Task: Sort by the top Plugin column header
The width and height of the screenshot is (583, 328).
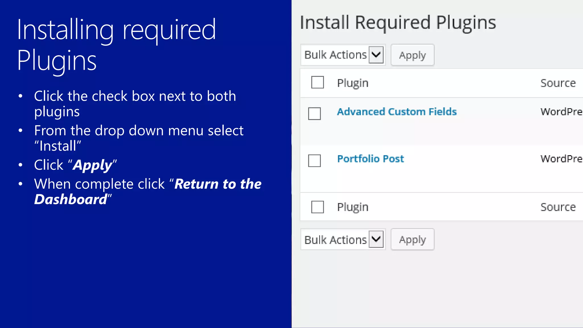Action: click(353, 83)
